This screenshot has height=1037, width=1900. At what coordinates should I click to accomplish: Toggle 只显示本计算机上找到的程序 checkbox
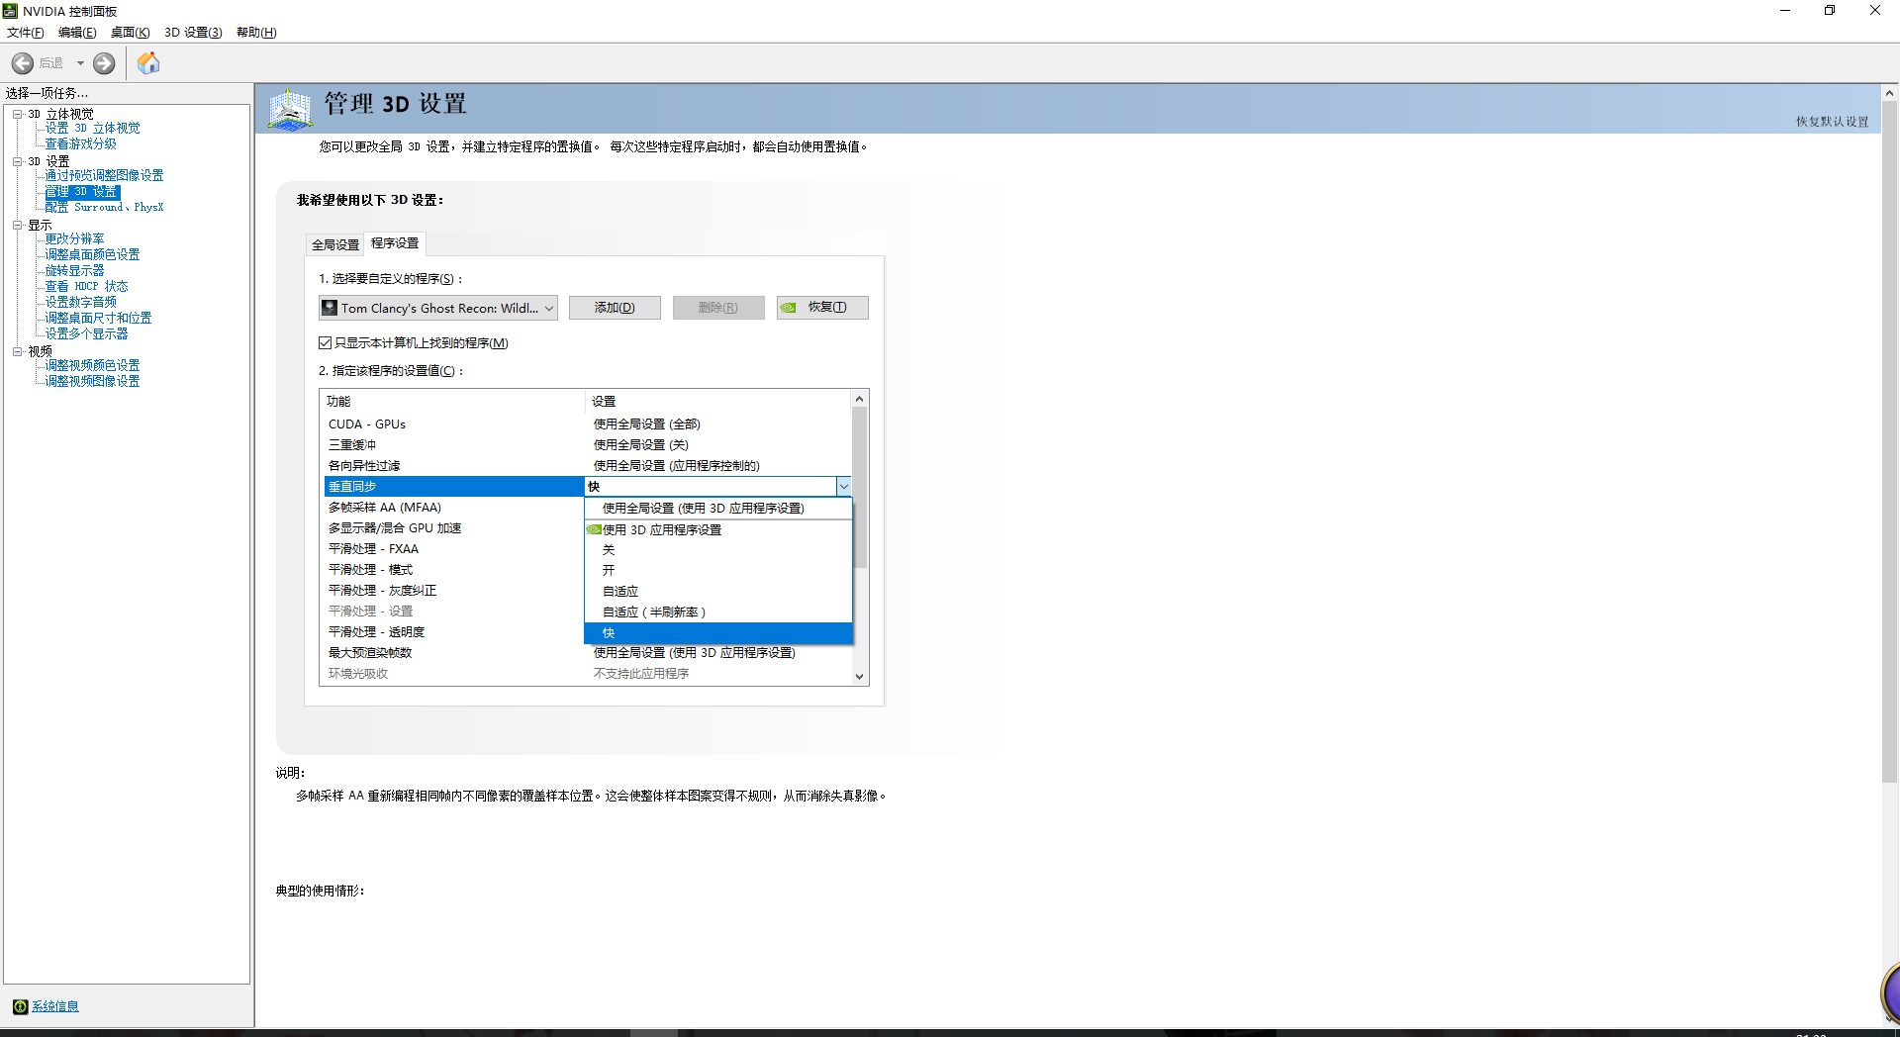tap(325, 343)
